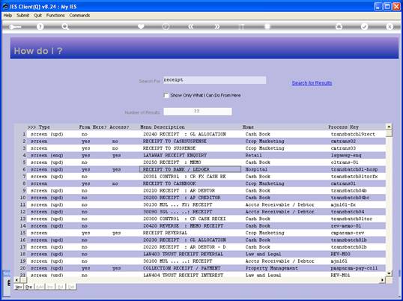
Task: Select row COLLECTION RECEIPT / PAYMENT
Action: point(206,268)
